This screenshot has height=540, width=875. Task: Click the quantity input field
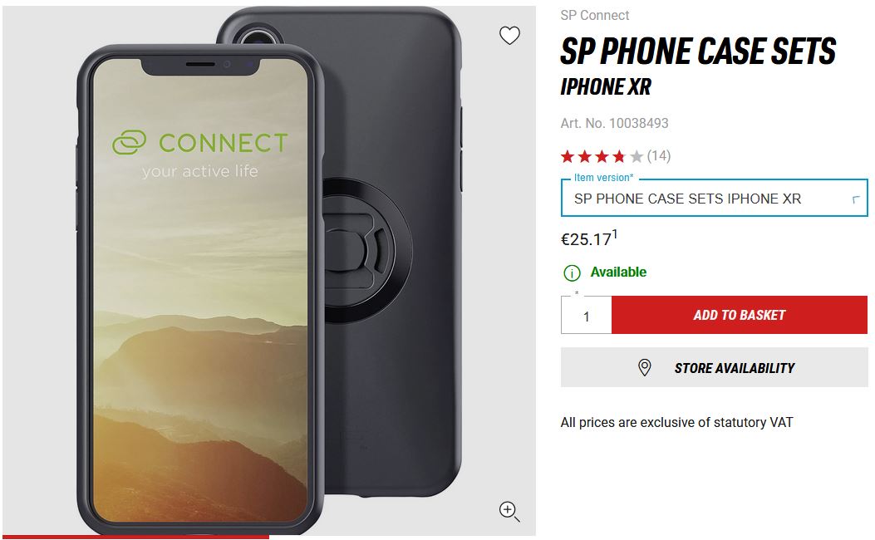587,316
